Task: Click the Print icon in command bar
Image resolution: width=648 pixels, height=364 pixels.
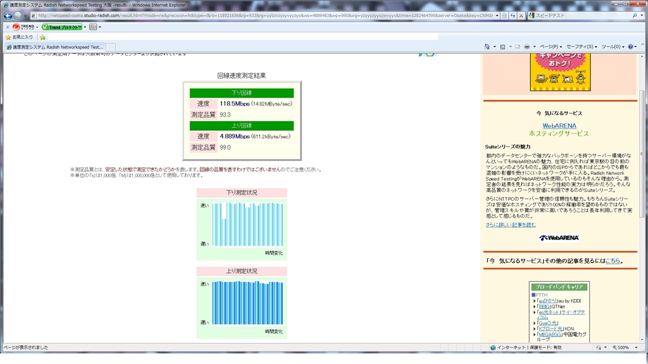Action: point(526,47)
